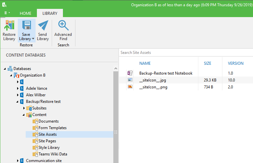The height and width of the screenshot is (163, 253).
Task: Select Site Pages in the tree
Action: click(x=47, y=141)
